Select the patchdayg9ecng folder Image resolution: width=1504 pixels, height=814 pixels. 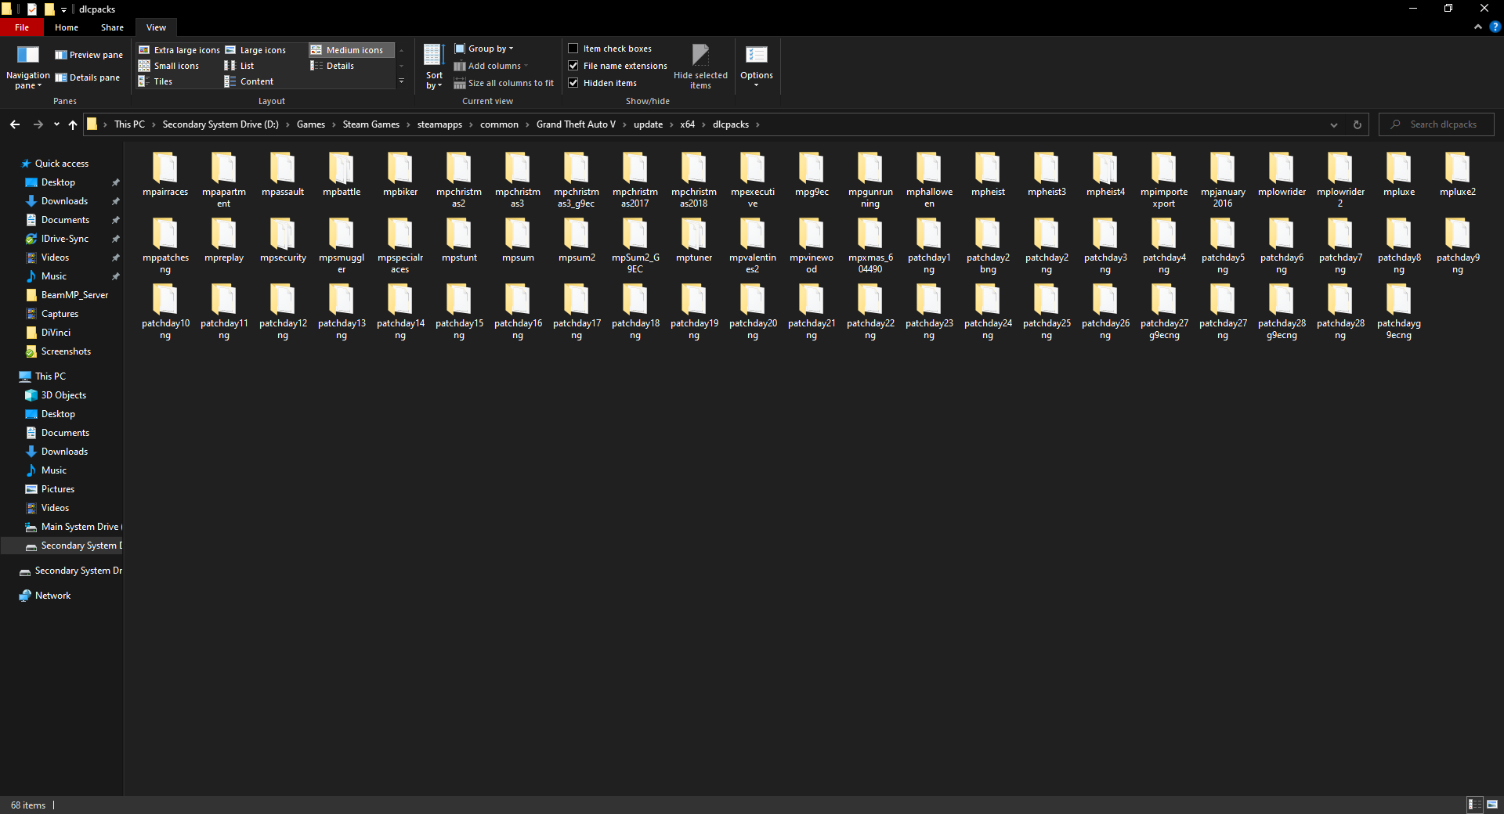(1399, 312)
